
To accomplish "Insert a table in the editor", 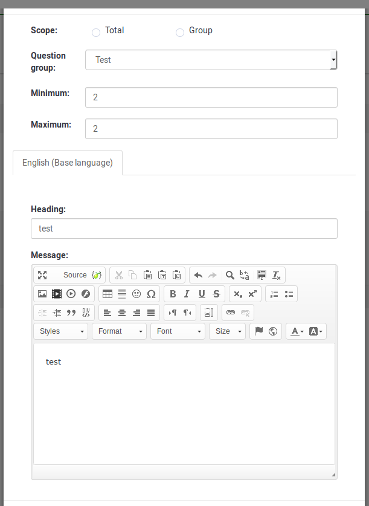I will click(107, 294).
